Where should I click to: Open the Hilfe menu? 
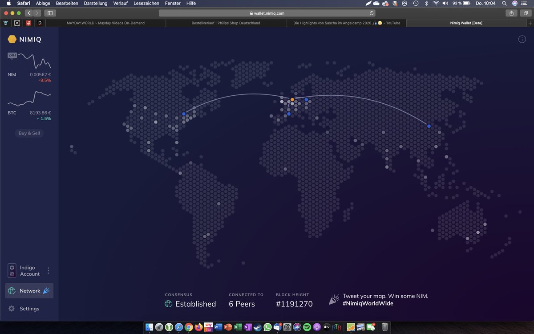pos(191,3)
